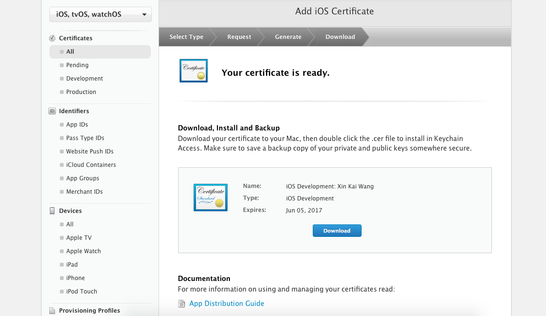View Apple Watch devices
The height and width of the screenshot is (316, 546).
point(83,251)
